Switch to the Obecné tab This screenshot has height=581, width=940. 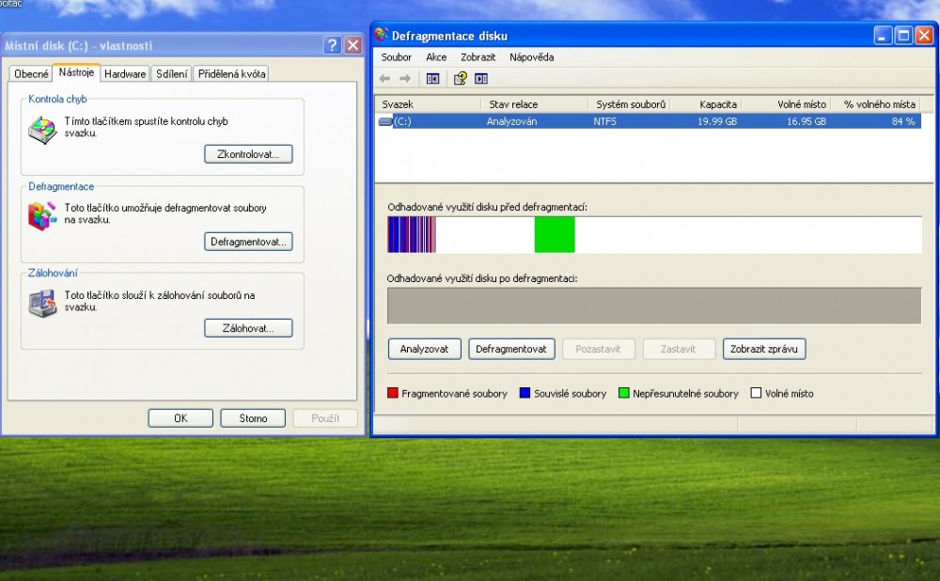click(x=31, y=74)
